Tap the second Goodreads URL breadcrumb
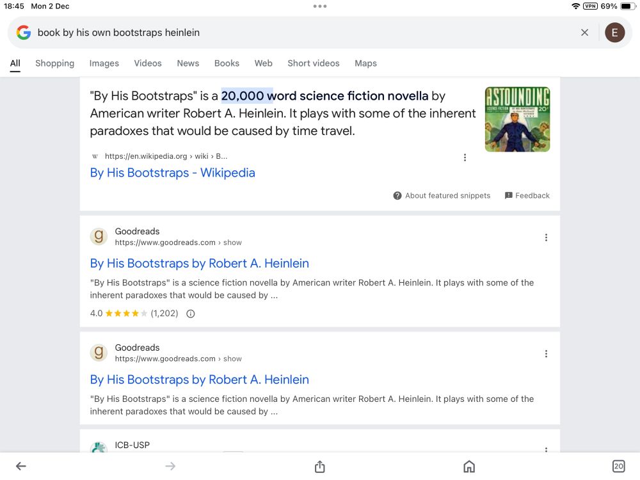The image size is (640, 480). pos(178,359)
